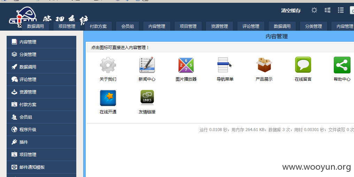The width and height of the screenshot is (354, 177).
Task: Click the list view icon in header
Action: pyautogui.click(x=341, y=10)
